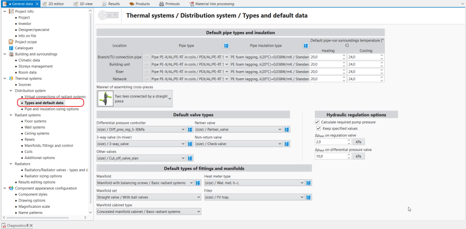Click the list icon in Riser row
Viewport: 466px width, 229px height.
[x=146, y=71]
